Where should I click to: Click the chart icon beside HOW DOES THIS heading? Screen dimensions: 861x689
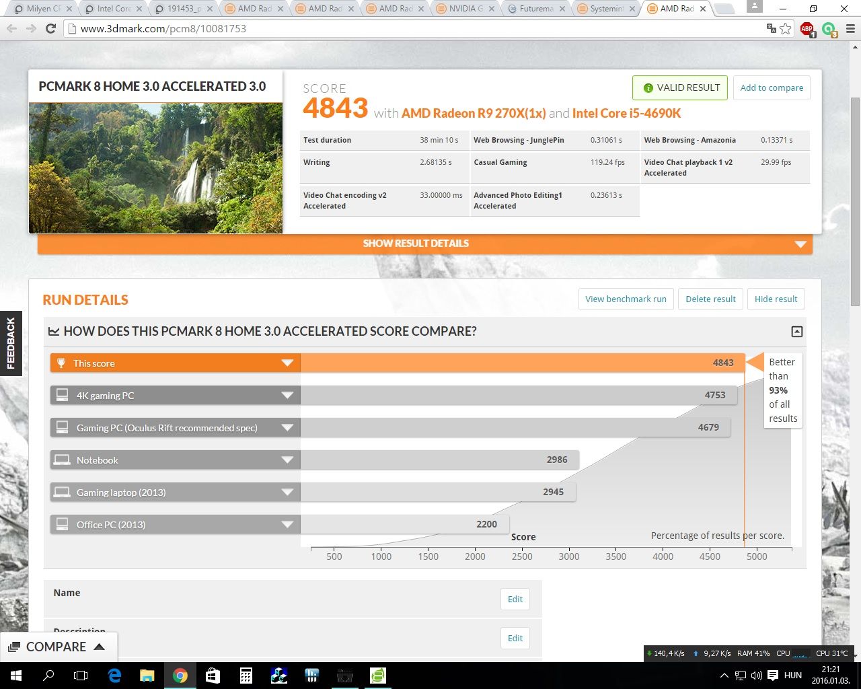[54, 331]
